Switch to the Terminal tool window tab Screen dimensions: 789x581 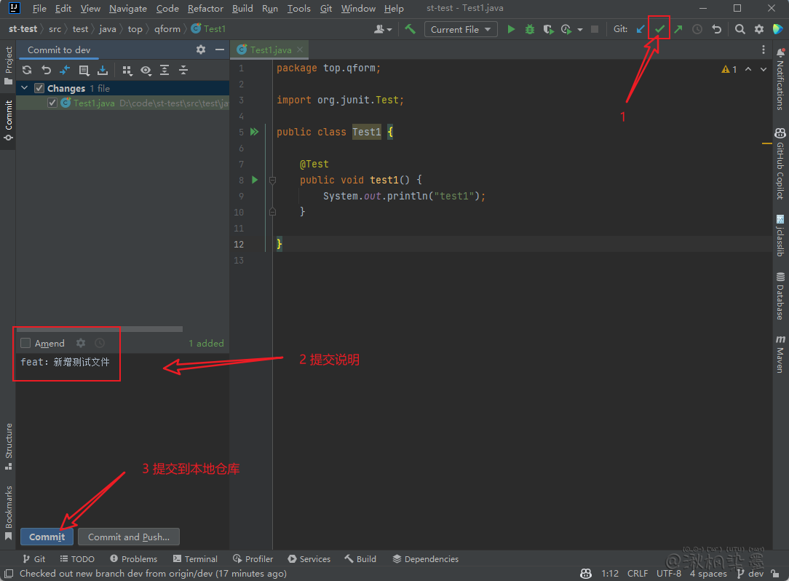196,559
